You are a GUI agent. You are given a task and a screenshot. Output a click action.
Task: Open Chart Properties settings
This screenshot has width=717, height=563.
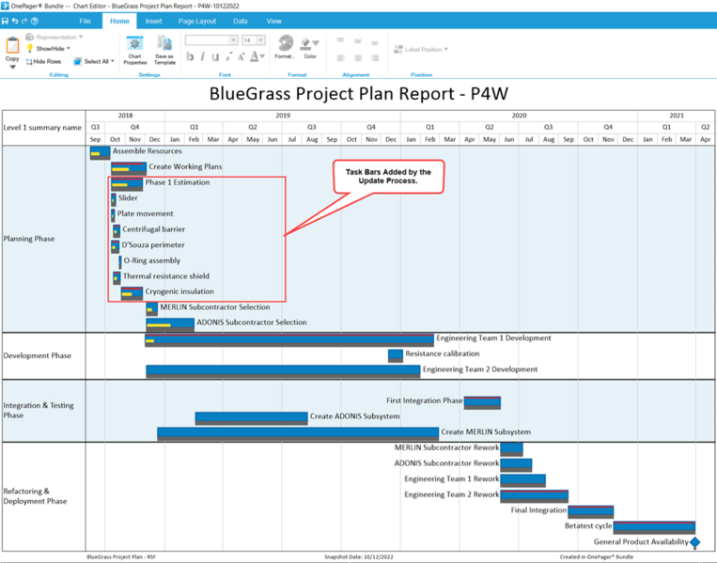pos(135,51)
